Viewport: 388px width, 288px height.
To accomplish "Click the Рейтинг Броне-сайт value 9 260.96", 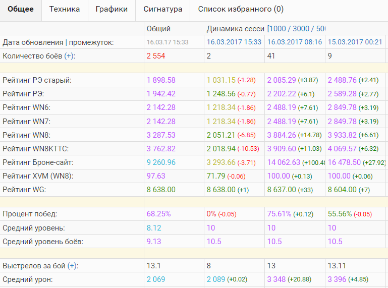I will tap(161, 162).
